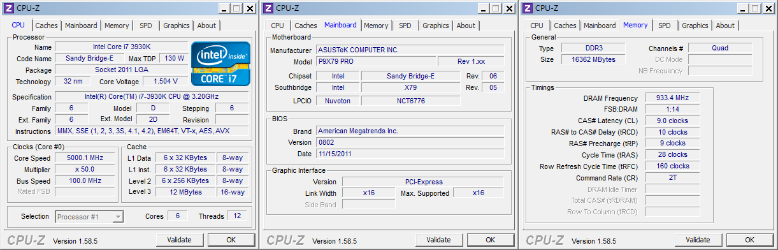Click OK button in the Memory window
This screenshot has width=778, height=250.
tap(751, 240)
